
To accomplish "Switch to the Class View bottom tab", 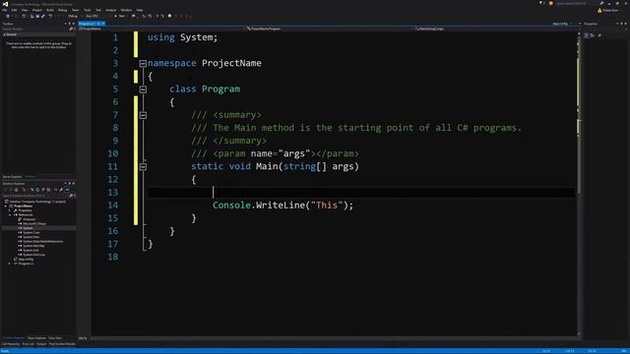I will pyautogui.click(x=55, y=338).
